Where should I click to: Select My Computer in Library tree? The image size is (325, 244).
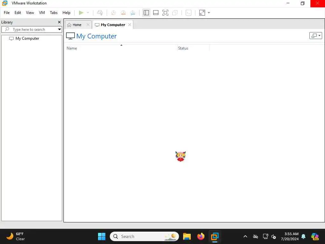tap(27, 38)
